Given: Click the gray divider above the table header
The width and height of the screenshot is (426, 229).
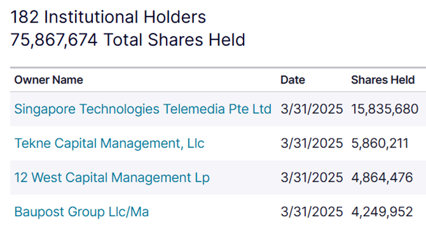Looking at the screenshot, I should 218,67.
